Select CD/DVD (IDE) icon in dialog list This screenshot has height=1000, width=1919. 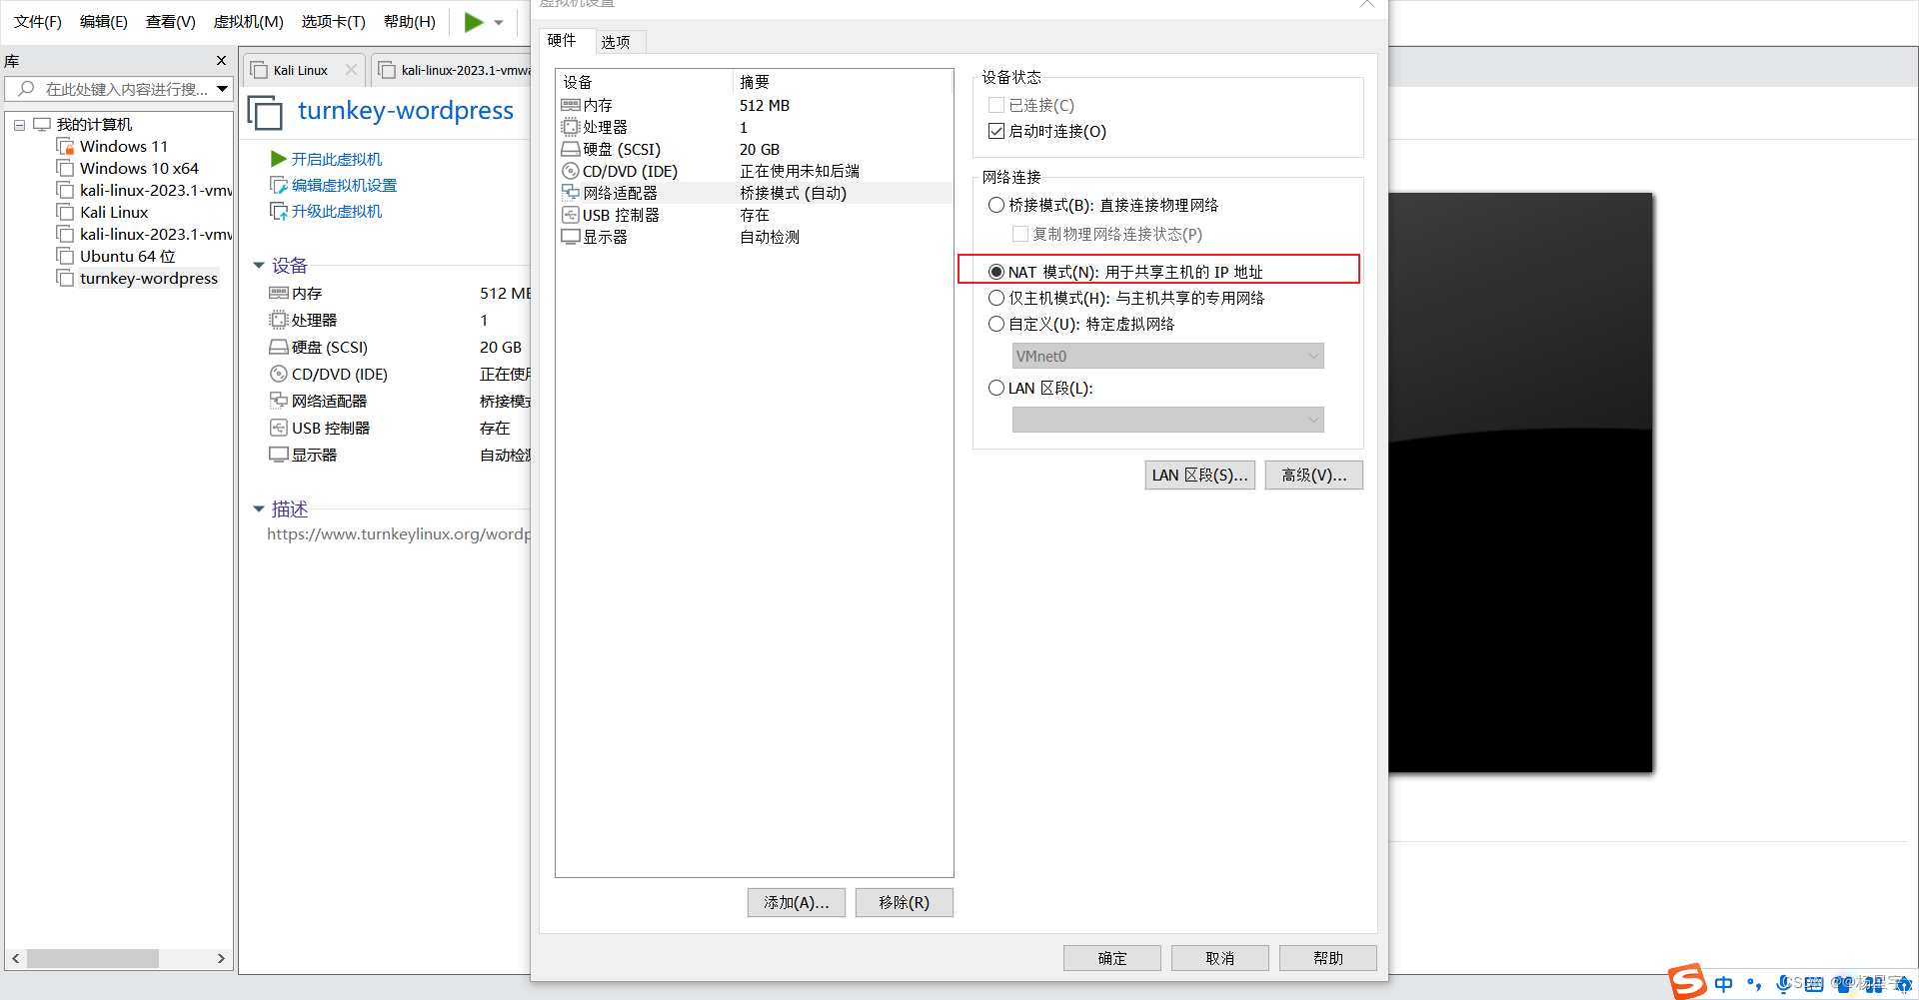coord(571,171)
